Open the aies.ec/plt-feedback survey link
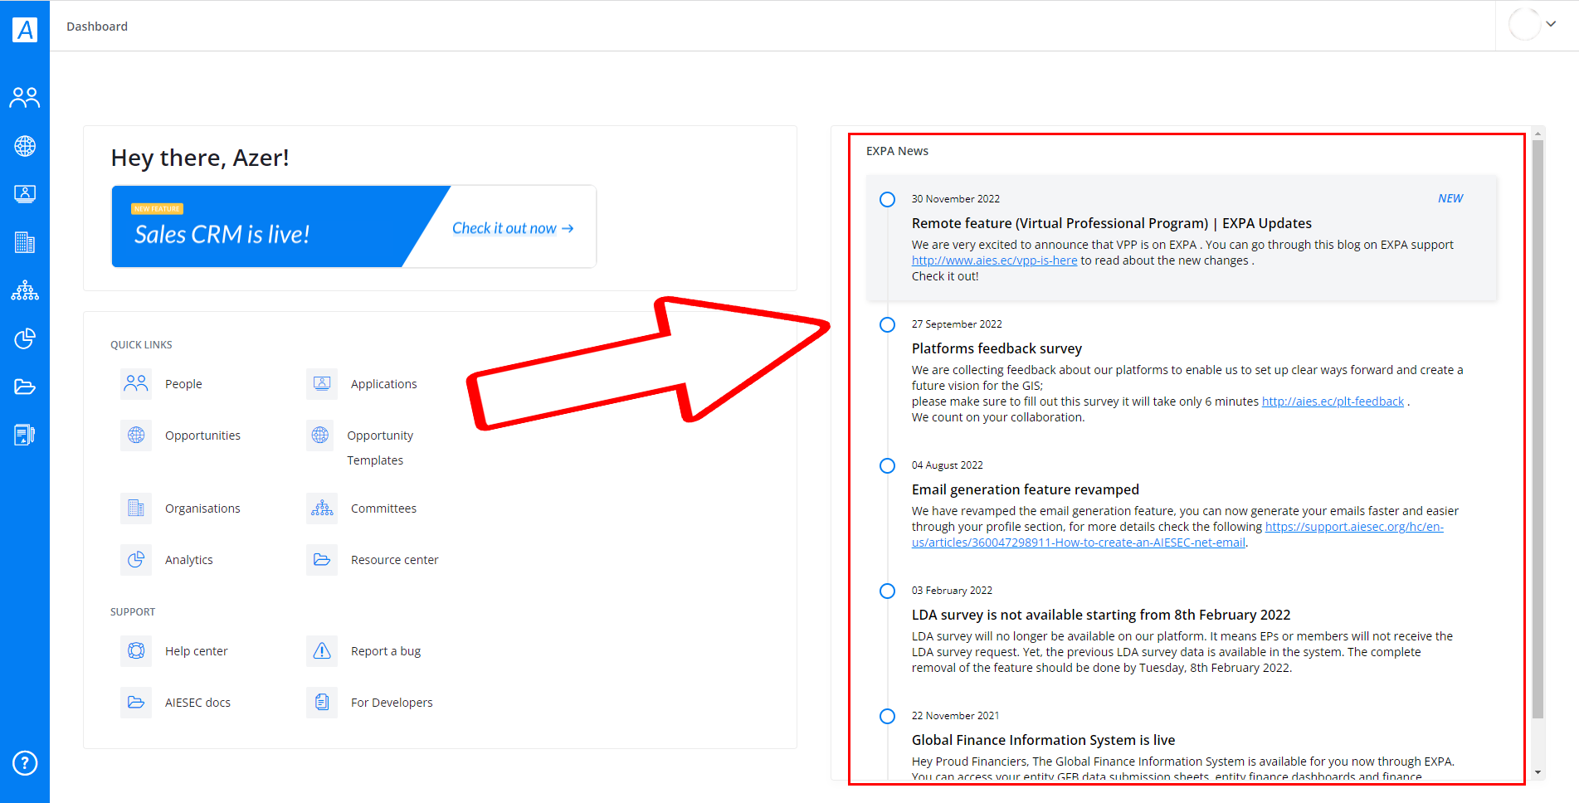Image resolution: width=1579 pixels, height=803 pixels. pyautogui.click(x=1333, y=401)
